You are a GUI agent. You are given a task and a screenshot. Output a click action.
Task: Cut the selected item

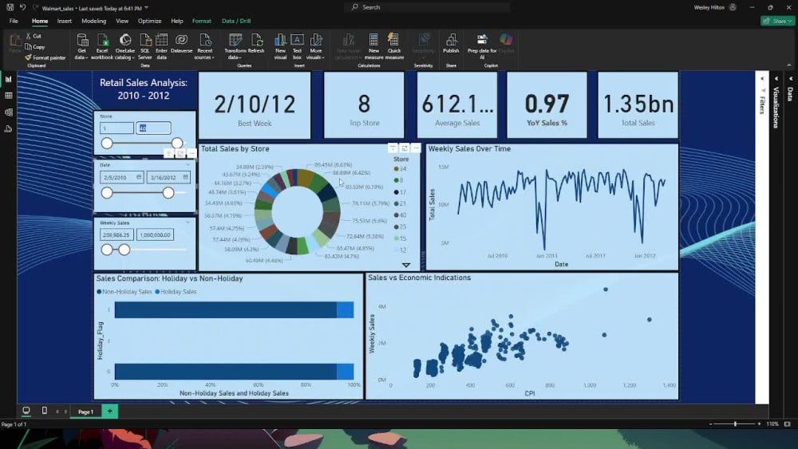[x=34, y=36]
